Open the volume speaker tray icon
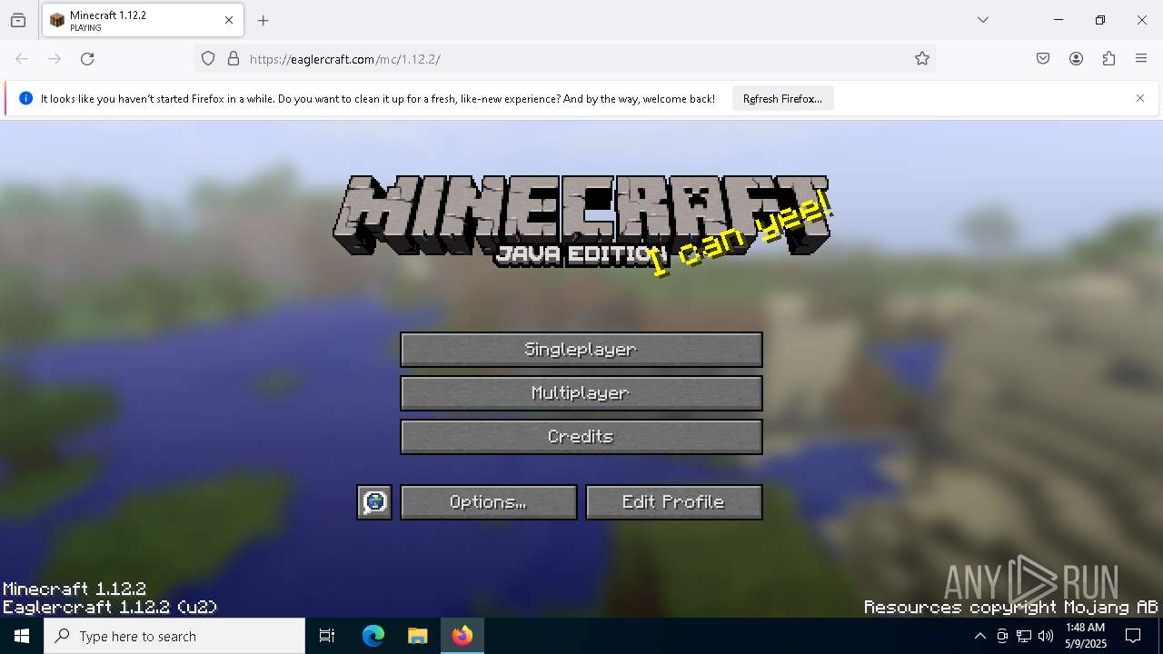Image resolution: width=1163 pixels, height=654 pixels. (1046, 636)
